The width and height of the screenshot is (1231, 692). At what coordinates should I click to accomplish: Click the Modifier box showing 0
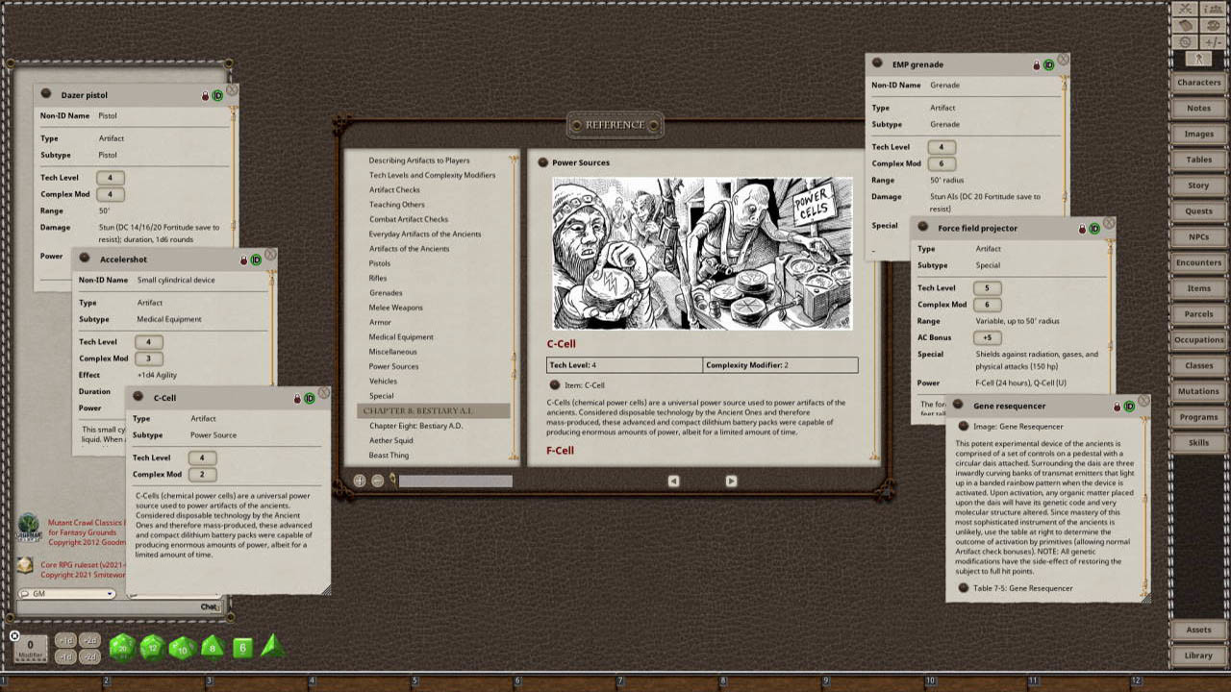pyautogui.click(x=30, y=648)
